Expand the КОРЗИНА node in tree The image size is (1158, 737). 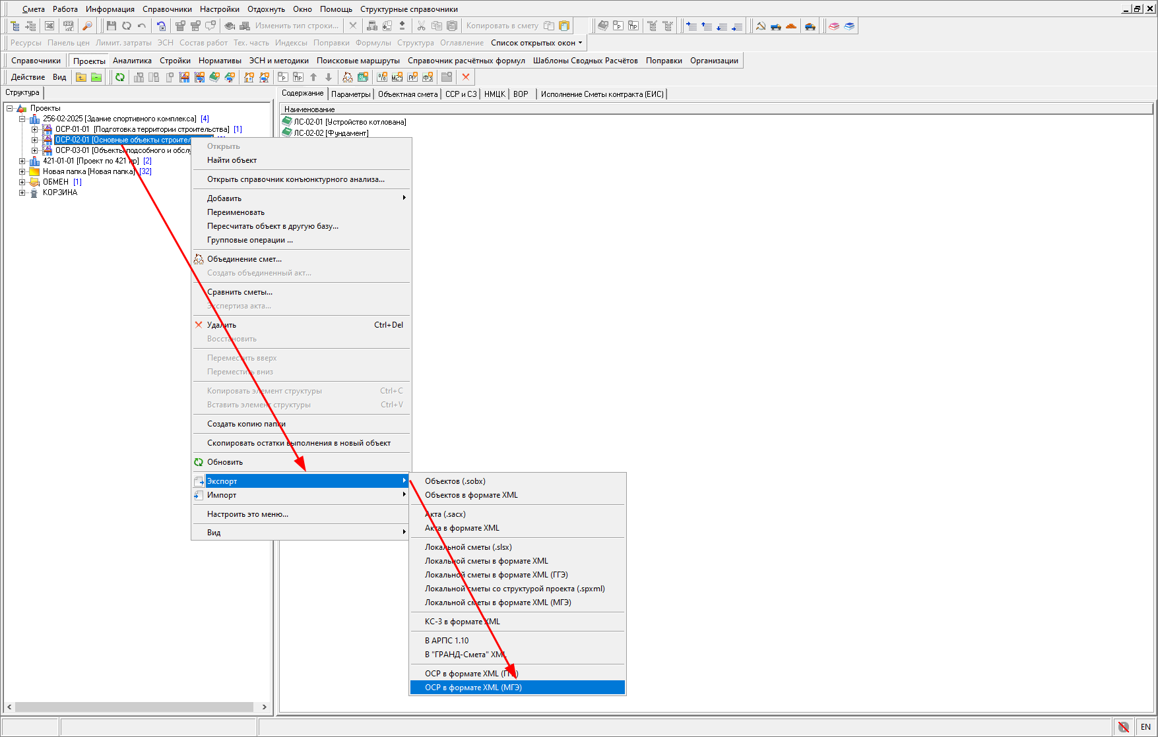22,193
